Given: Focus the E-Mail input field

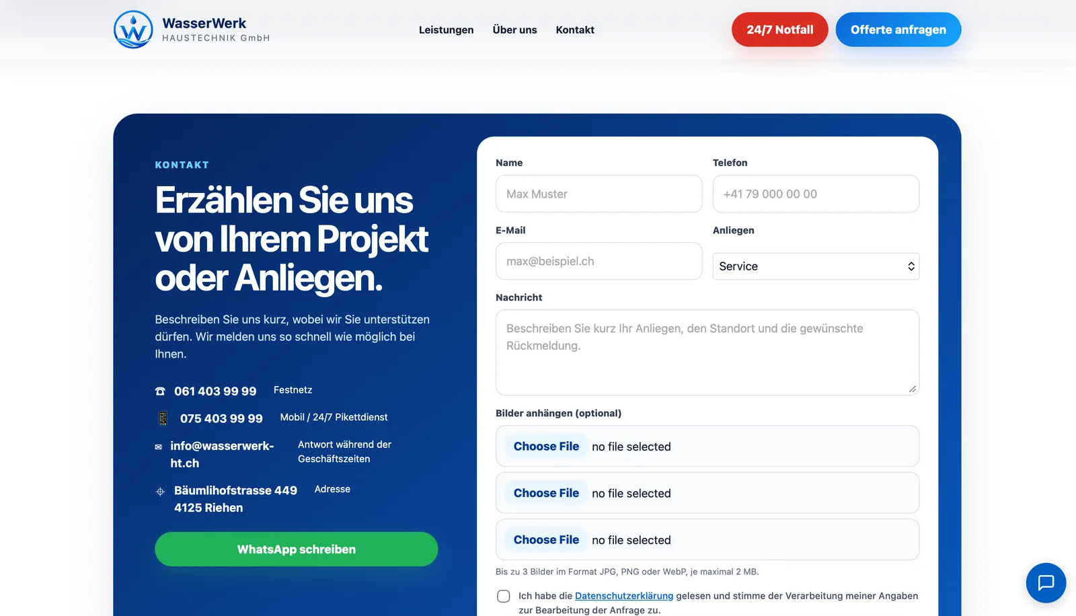Looking at the screenshot, I should 599,261.
